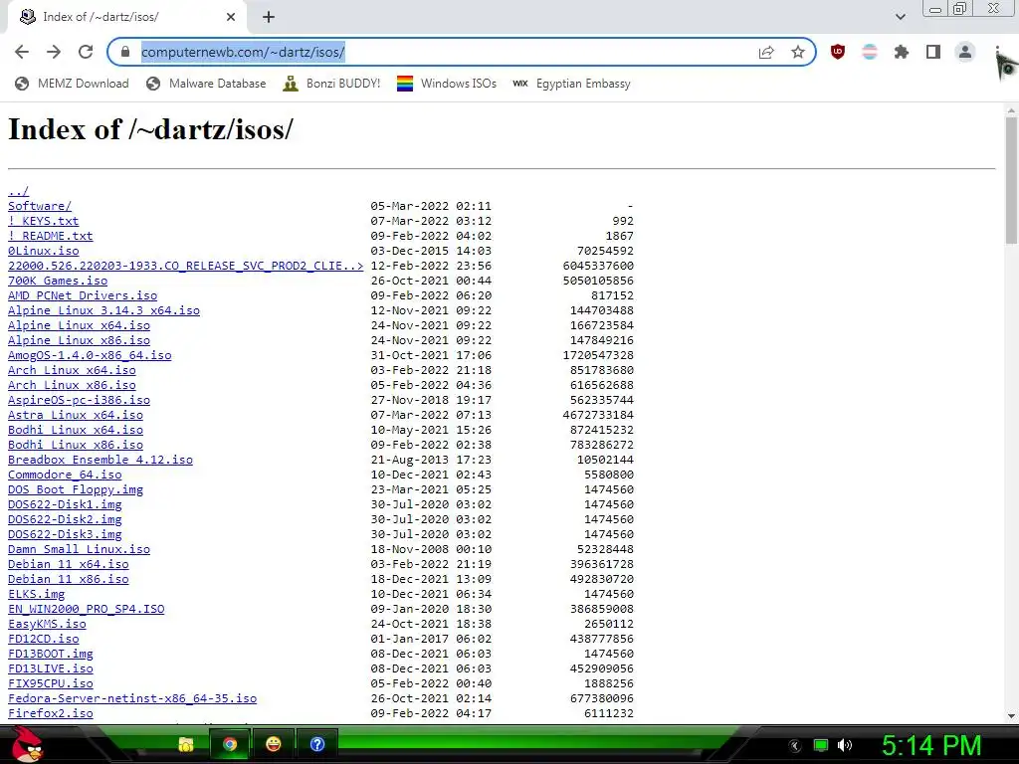The height and width of the screenshot is (764, 1019).
Task: Open the Software/ folder link
Action: pyautogui.click(x=40, y=206)
